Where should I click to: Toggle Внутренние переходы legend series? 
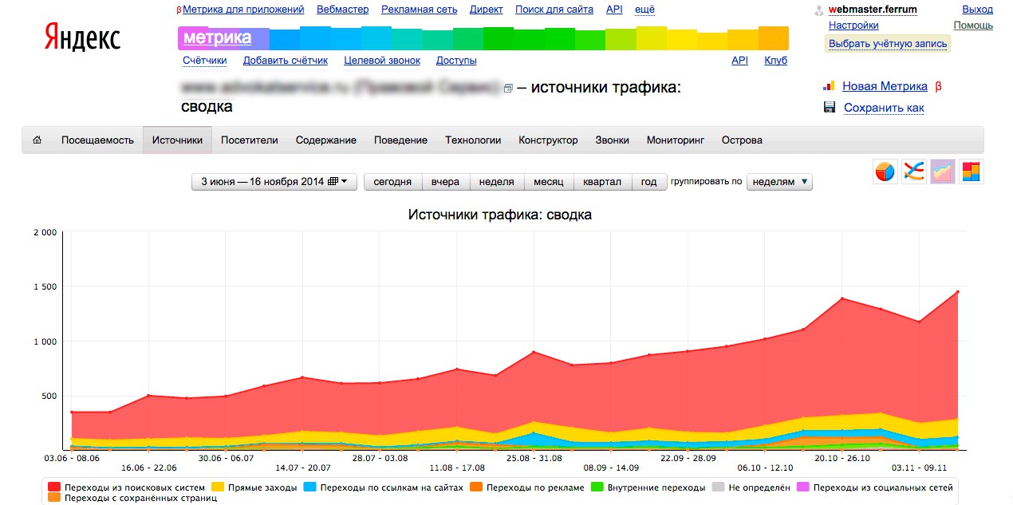[648, 487]
